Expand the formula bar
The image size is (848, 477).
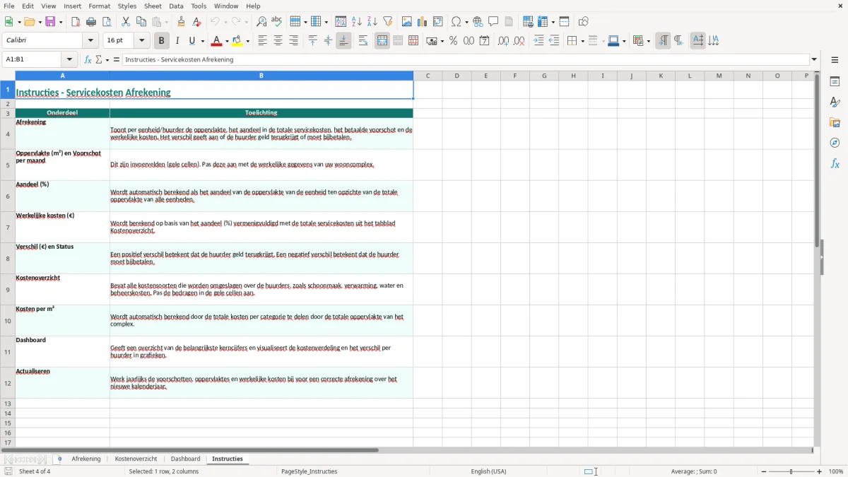pos(814,59)
